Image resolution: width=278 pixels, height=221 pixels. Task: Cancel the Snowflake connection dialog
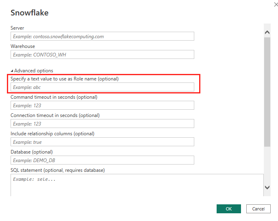(x=258, y=209)
